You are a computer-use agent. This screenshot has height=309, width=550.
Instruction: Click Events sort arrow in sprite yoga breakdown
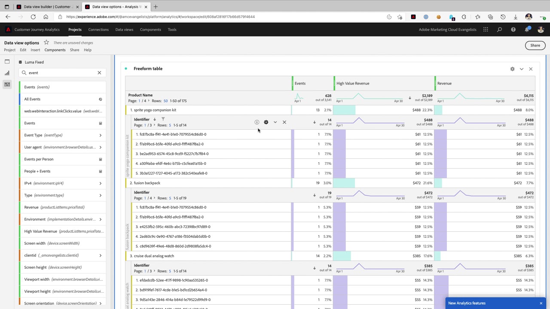(314, 122)
